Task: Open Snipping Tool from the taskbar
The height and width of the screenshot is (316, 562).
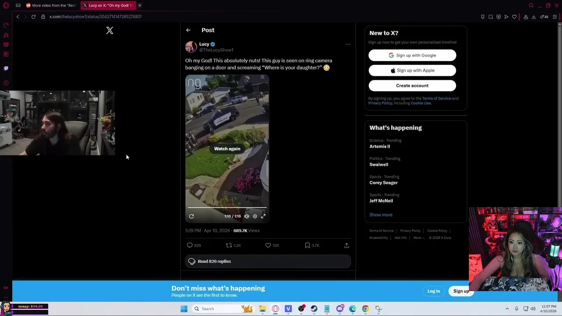Action: (378, 309)
